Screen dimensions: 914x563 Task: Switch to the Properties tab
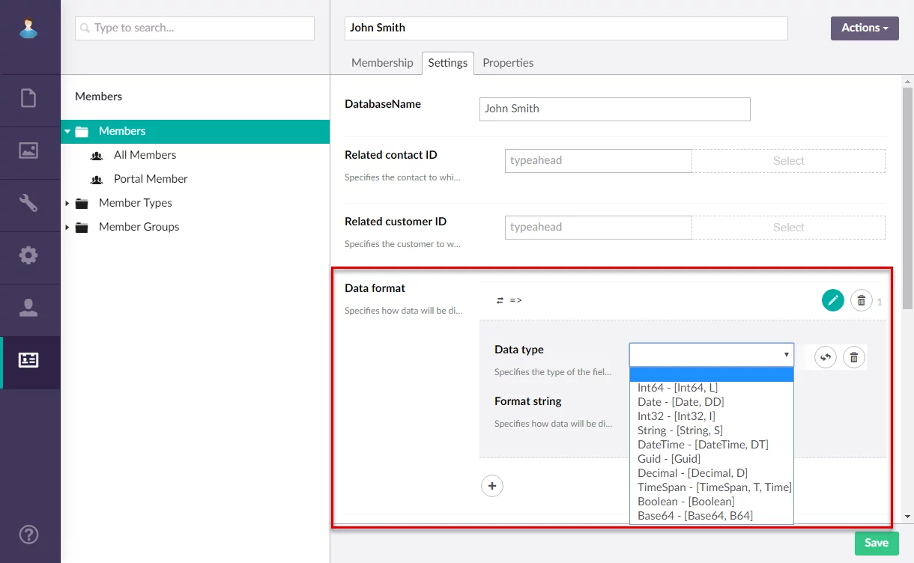508,63
